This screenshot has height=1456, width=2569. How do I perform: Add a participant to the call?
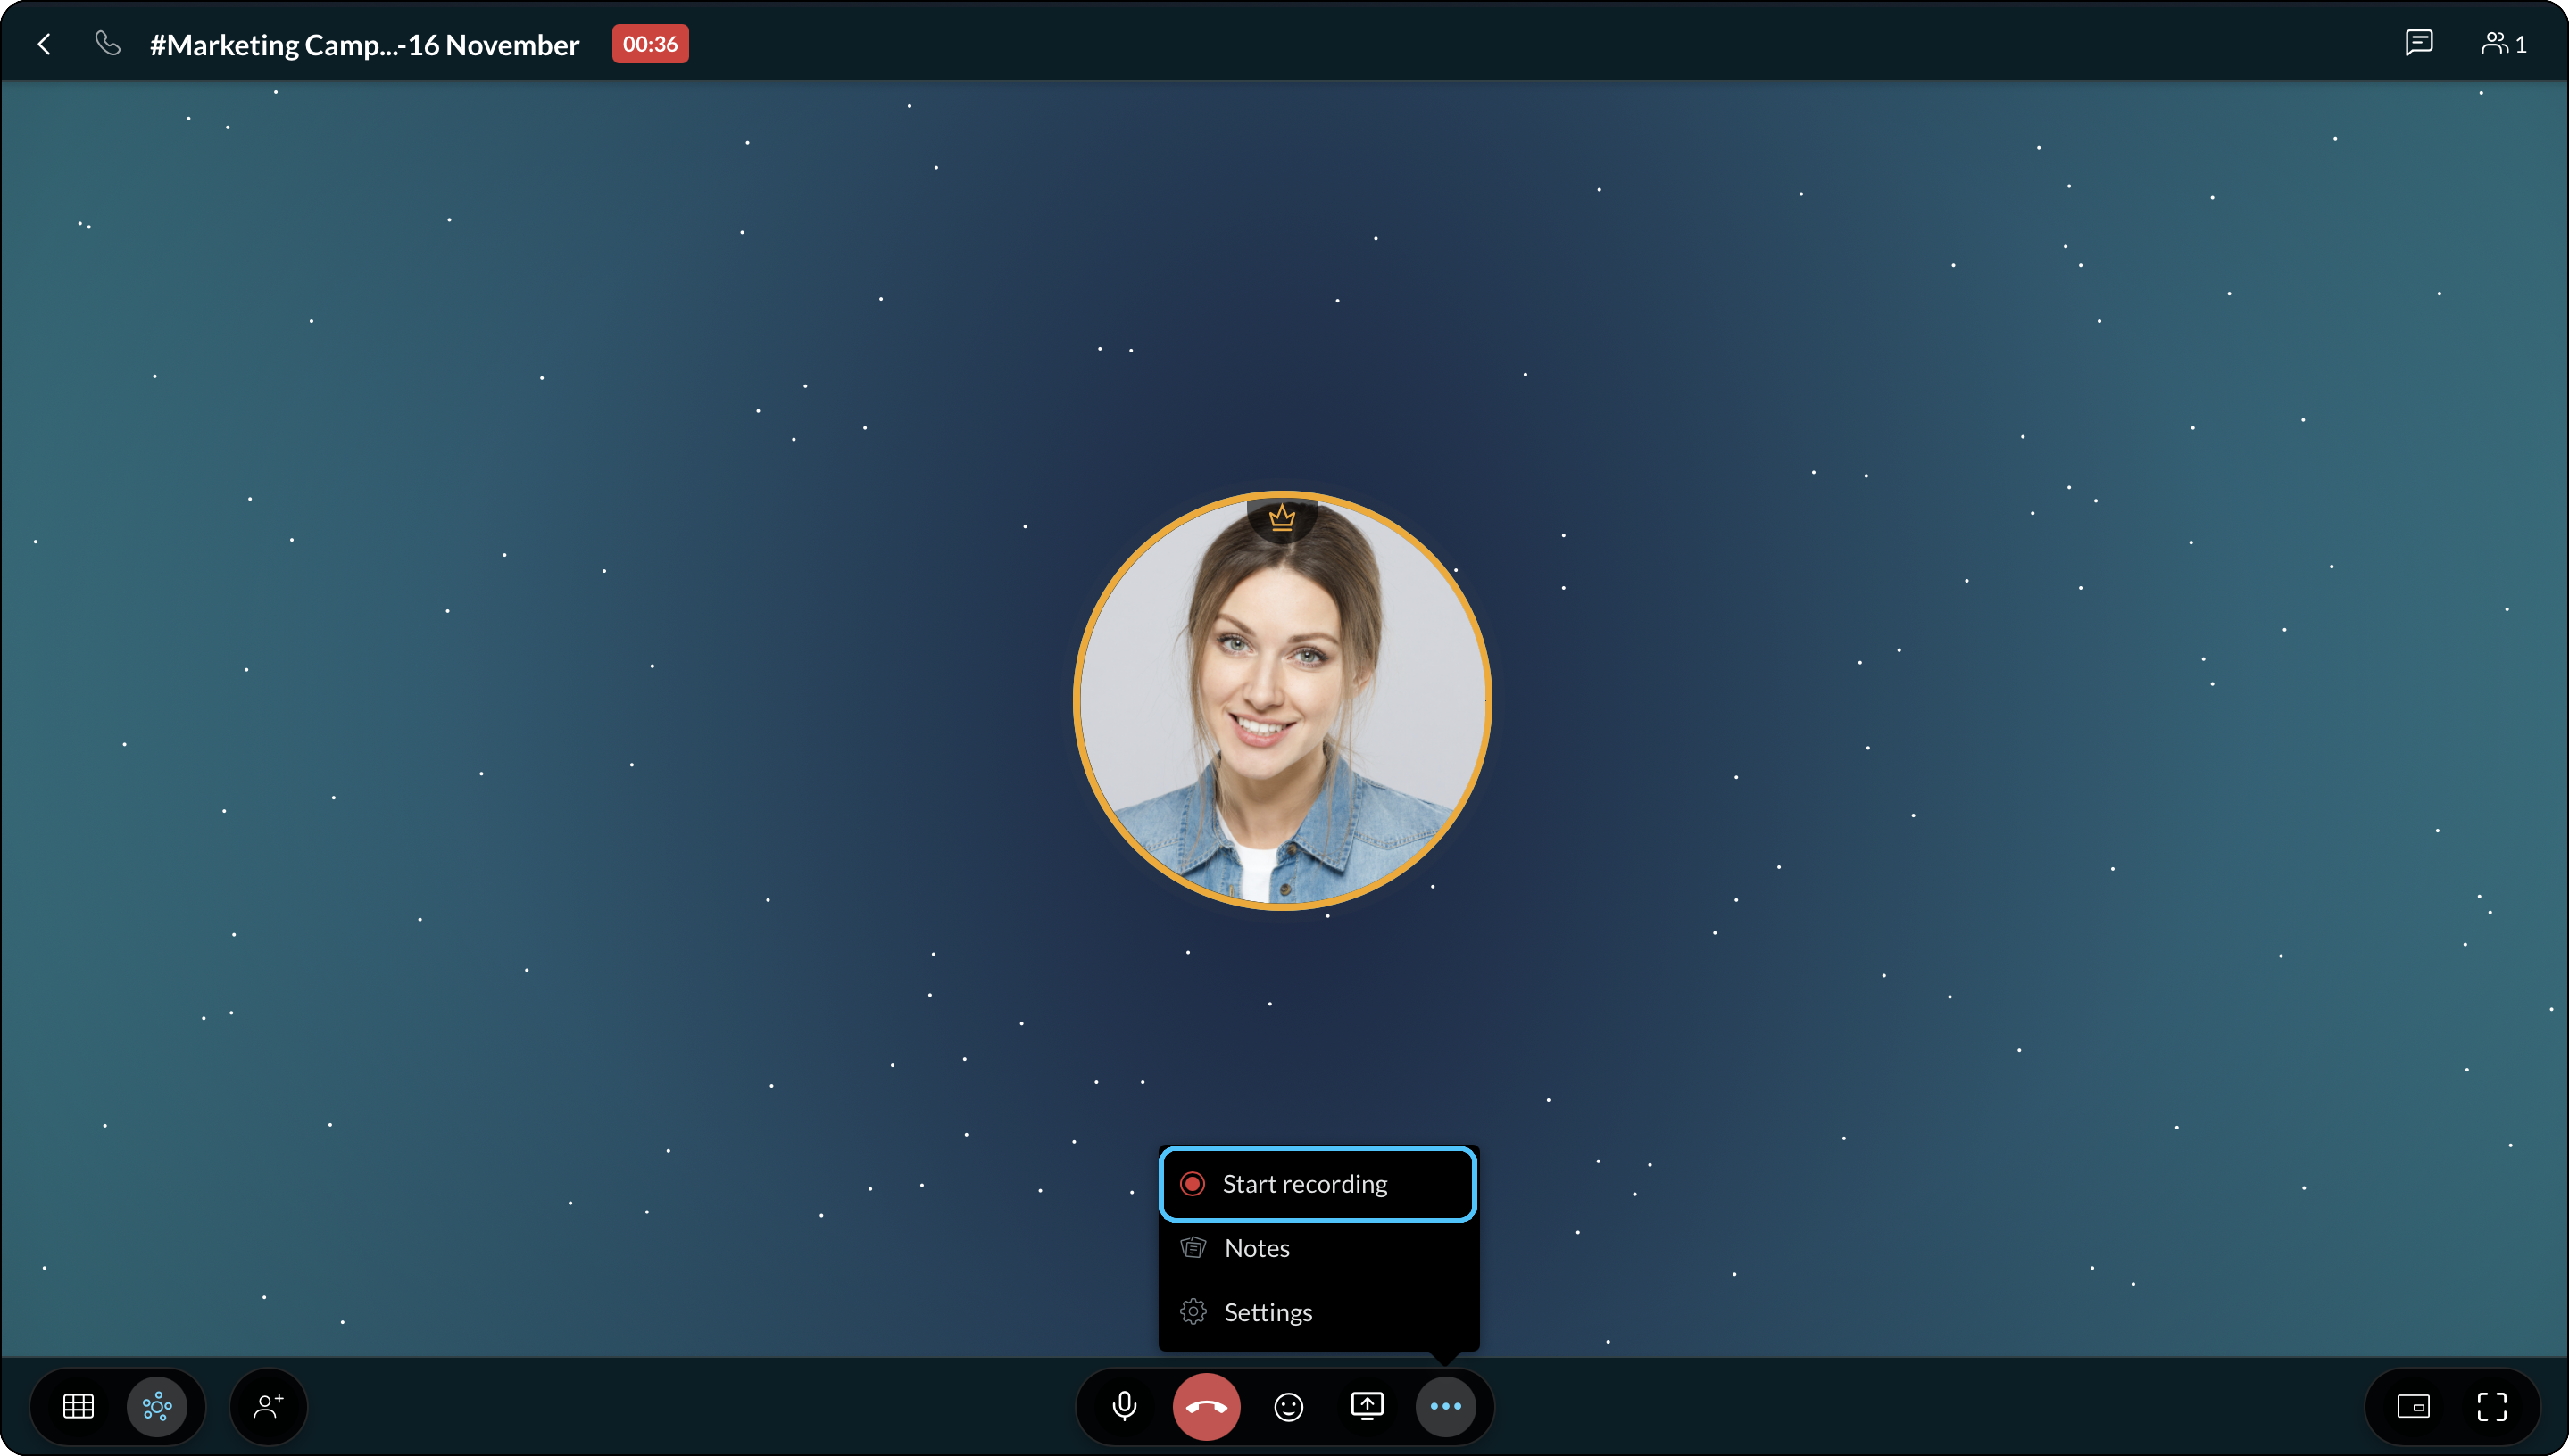[268, 1406]
